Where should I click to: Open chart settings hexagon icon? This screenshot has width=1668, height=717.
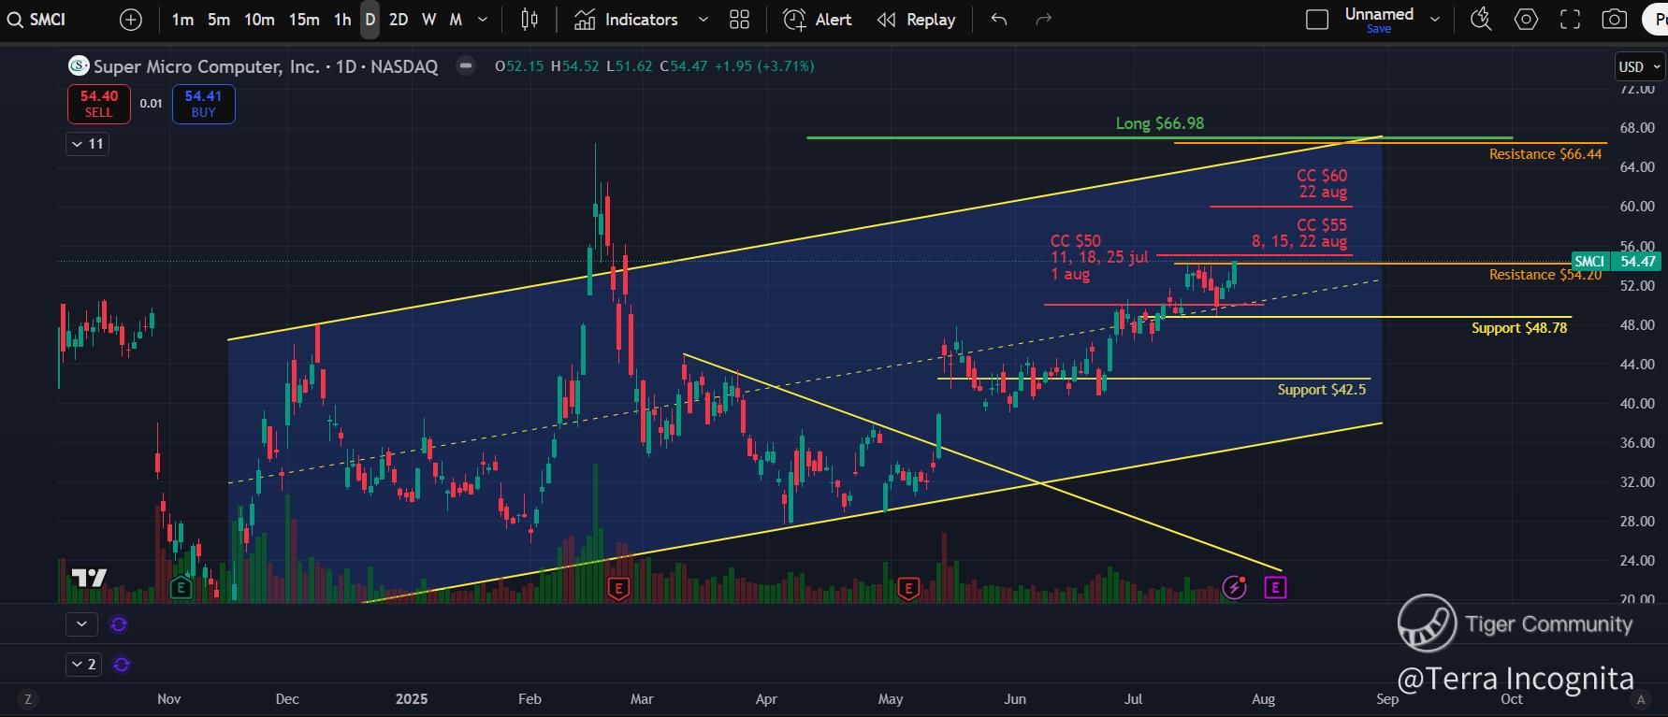[x=1526, y=20]
